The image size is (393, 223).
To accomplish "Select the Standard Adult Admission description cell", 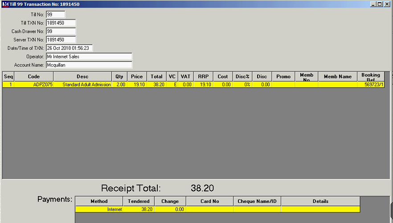I will (x=82, y=85).
